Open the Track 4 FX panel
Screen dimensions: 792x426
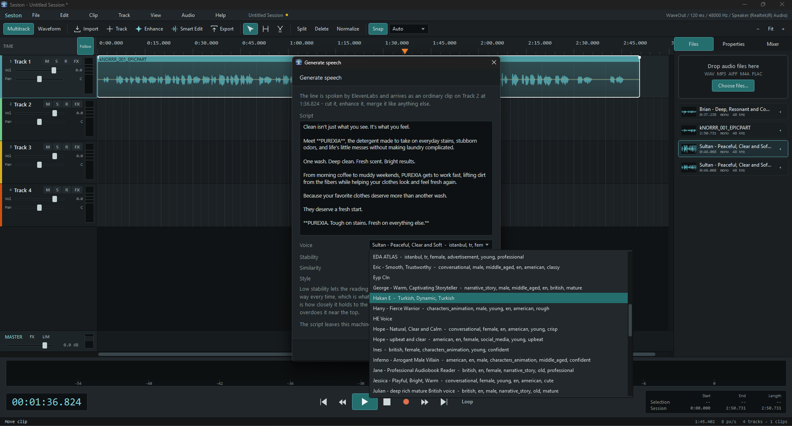tap(77, 190)
